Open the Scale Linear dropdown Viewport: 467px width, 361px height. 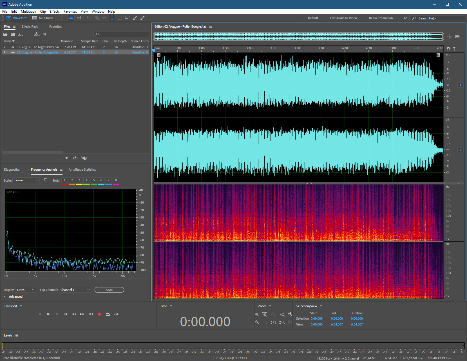click(26, 180)
